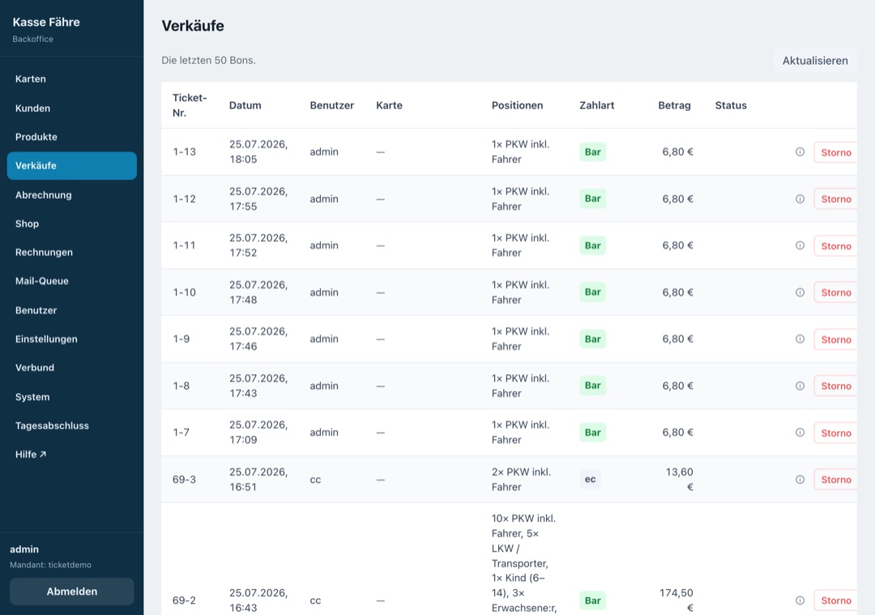Open Abrechnung page
Image resolution: width=875 pixels, height=615 pixels.
72,194
